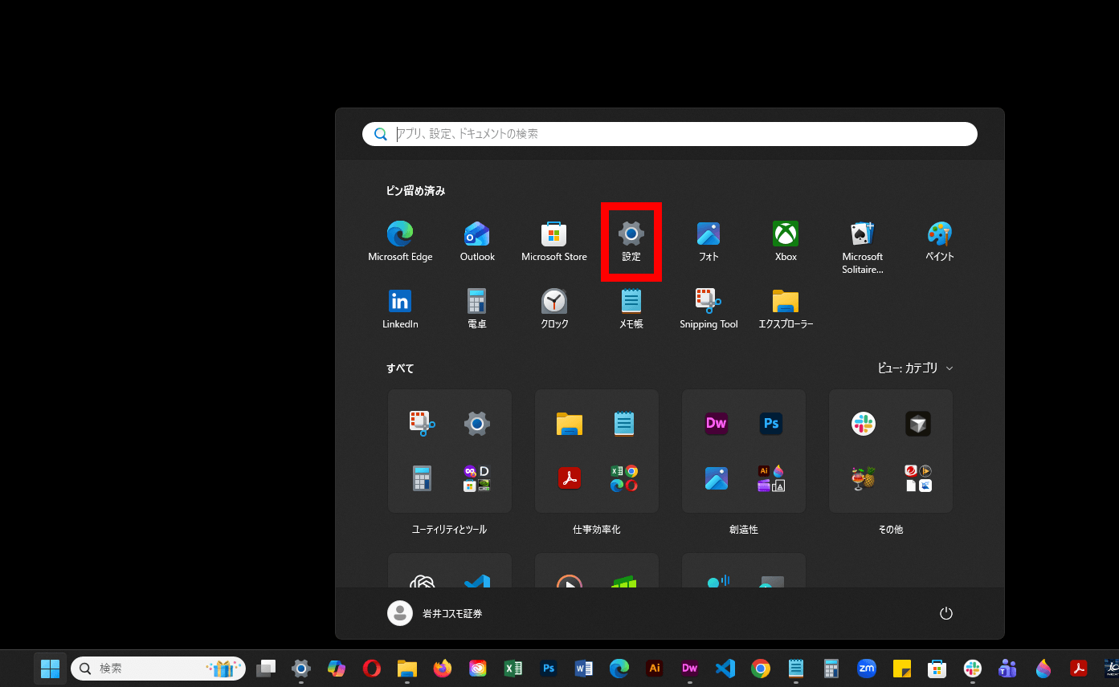The width and height of the screenshot is (1119, 687).
Task: Launch Microsoft Teams from the taskbar
Action: coord(1008,669)
